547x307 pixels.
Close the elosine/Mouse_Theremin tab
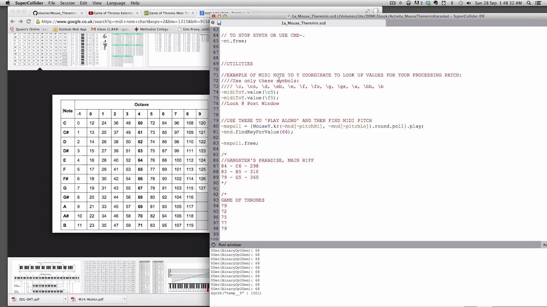coord(81,13)
